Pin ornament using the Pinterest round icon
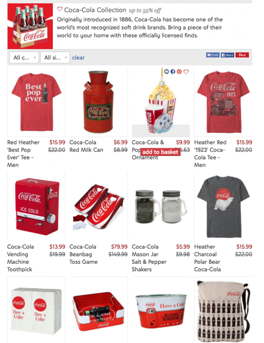The width and height of the screenshot is (264, 343). [179, 72]
